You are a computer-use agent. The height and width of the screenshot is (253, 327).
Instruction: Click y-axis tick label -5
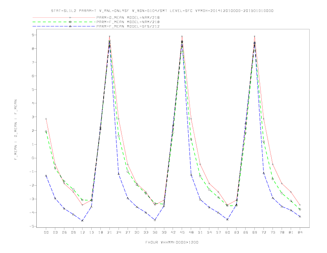32,226
